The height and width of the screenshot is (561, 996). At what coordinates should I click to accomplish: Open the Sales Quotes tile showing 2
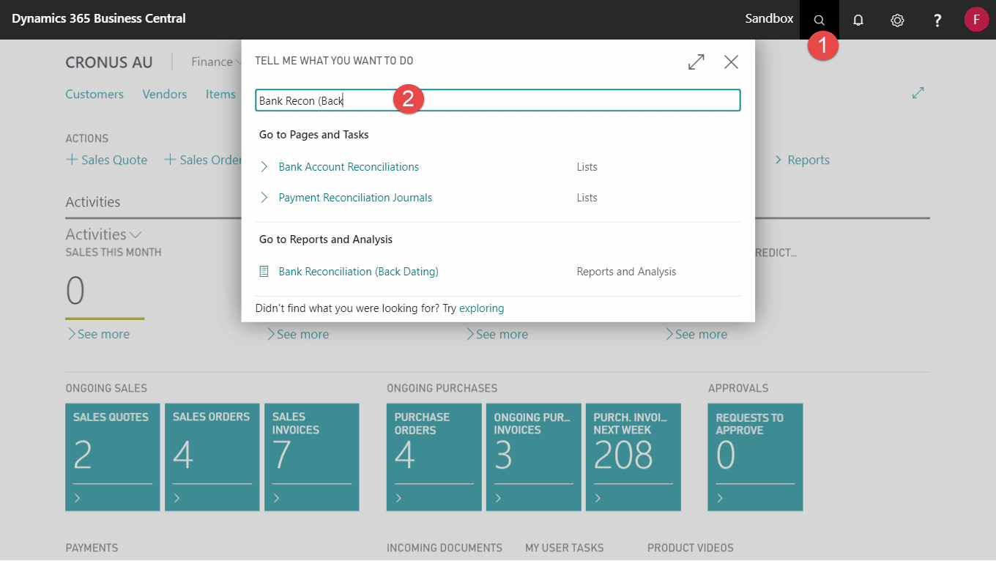[x=113, y=457]
